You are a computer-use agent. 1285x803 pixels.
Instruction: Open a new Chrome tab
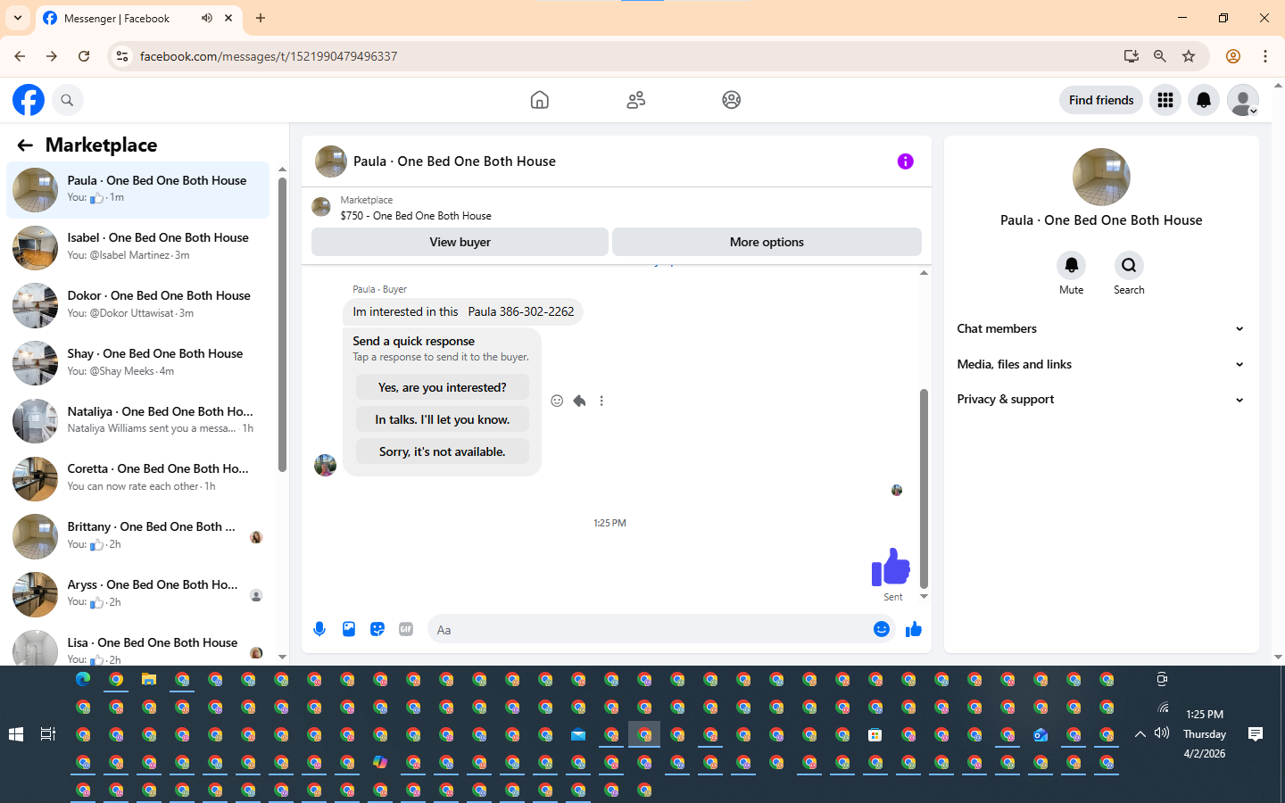coord(261,18)
